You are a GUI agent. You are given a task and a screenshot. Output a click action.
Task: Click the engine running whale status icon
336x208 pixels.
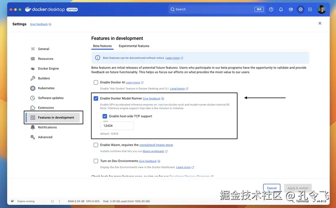click(x=13, y=201)
